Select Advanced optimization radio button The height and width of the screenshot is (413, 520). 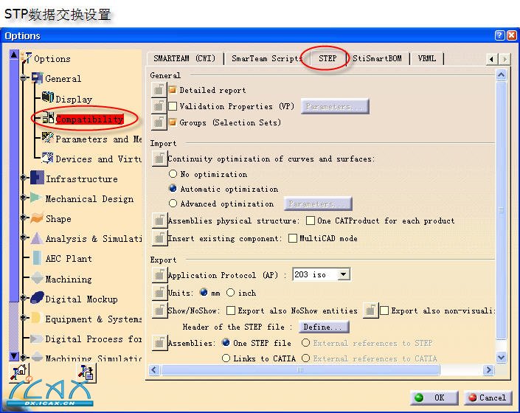click(173, 204)
